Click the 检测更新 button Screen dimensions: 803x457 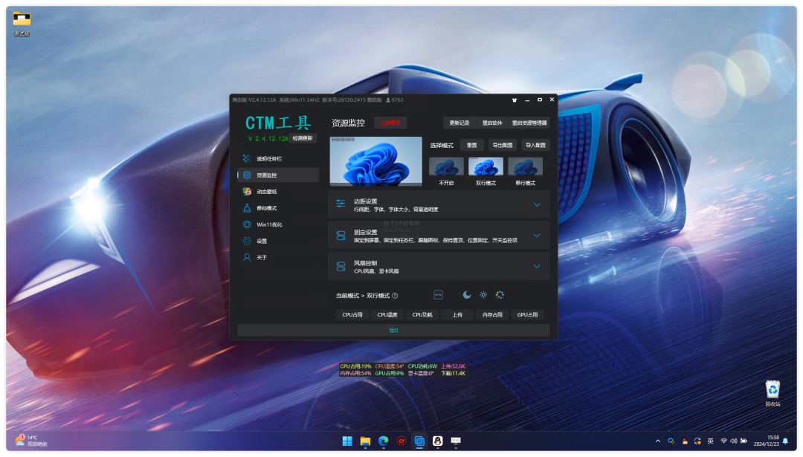point(304,137)
